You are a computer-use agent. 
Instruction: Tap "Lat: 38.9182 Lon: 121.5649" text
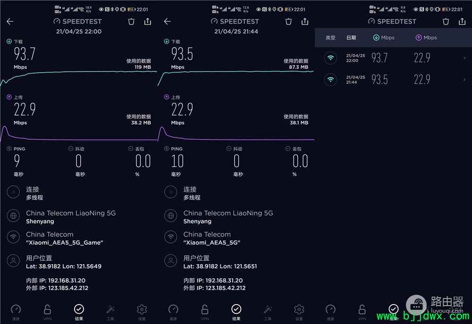64,266
